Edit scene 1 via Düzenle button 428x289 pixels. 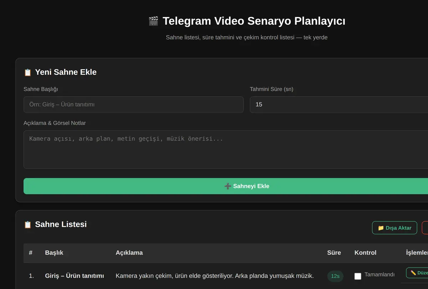click(x=417, y=273)
